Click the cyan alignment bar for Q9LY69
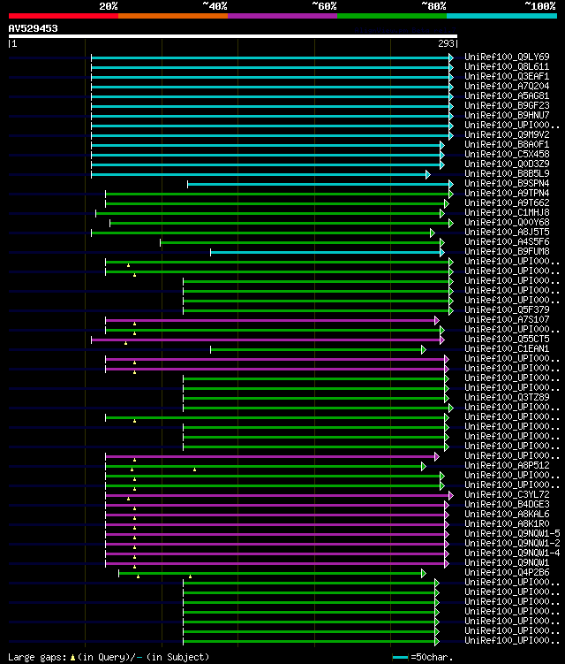The height and width of the screenshot is (664, 565). point(271,57)
